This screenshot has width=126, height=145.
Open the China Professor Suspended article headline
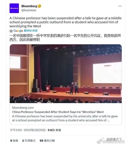tap(58, 112)
